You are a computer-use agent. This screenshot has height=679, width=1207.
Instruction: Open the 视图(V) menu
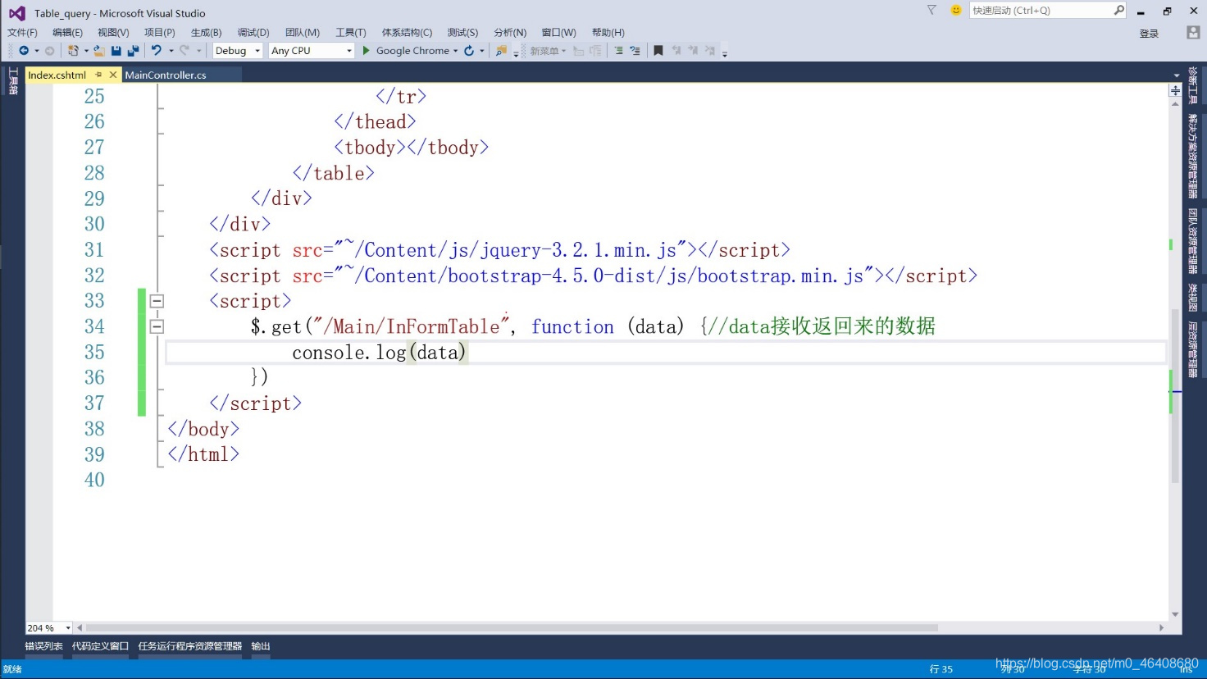point(113,32)
